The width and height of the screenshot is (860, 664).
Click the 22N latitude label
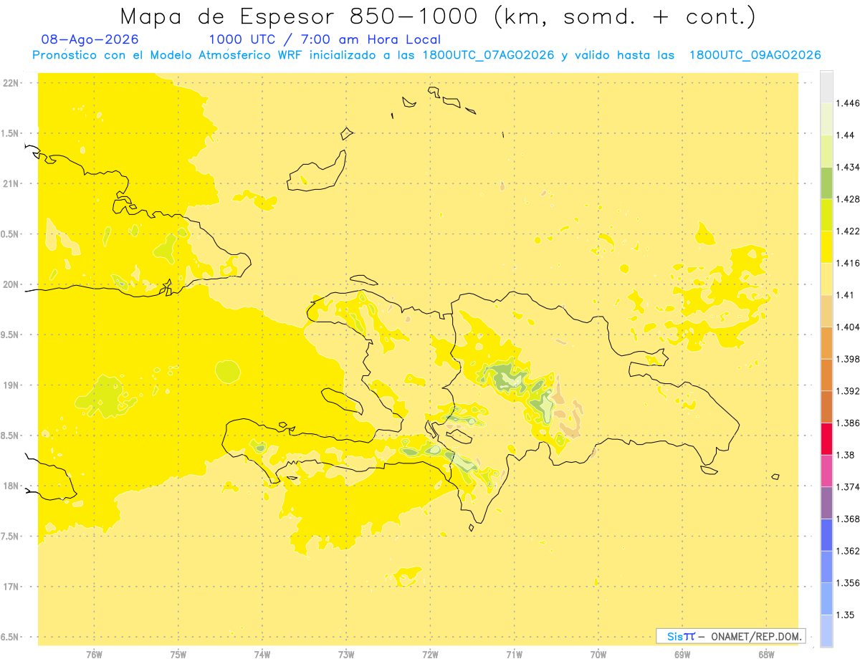(x=11, y=83)
